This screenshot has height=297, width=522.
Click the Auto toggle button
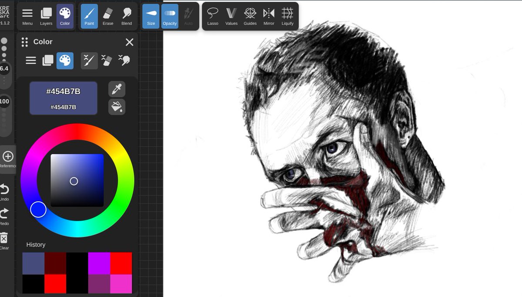click(188, 16)
